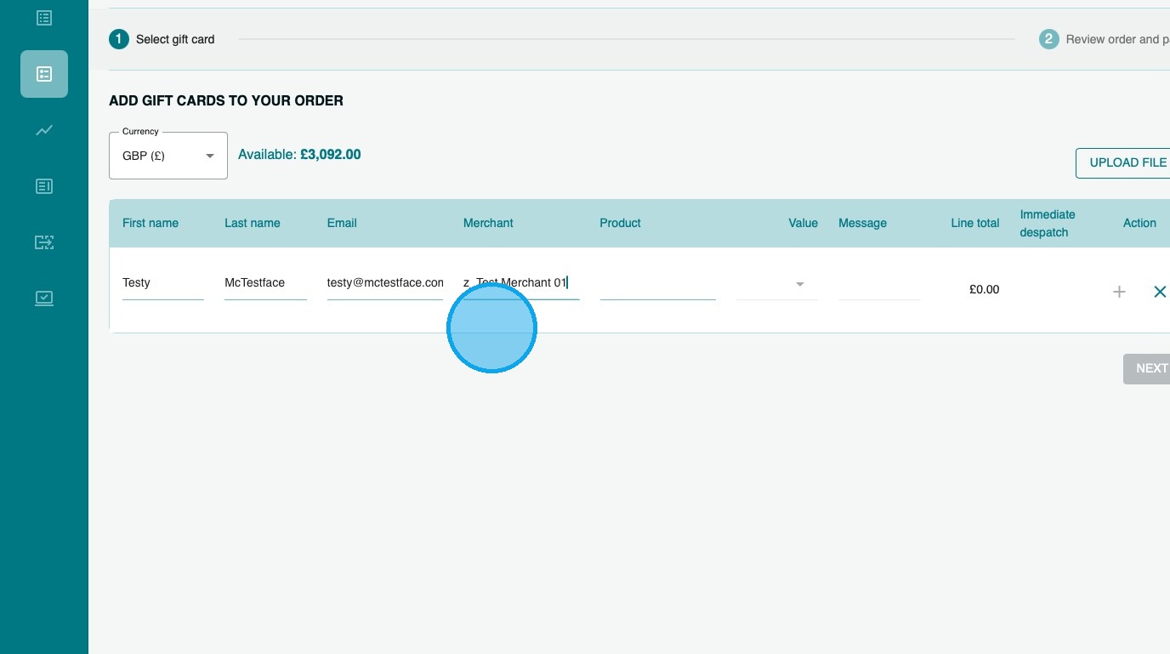This screenshot has width=1170, height=654.
Task: Click the highlighted order form sidebar icon
Action: coord(44,74)
